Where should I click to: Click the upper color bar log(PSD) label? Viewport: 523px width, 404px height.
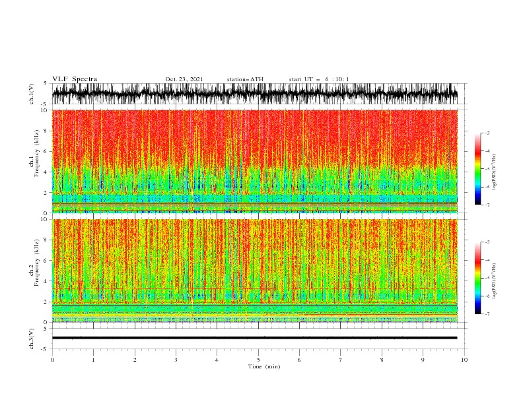[x=495, y=172]
